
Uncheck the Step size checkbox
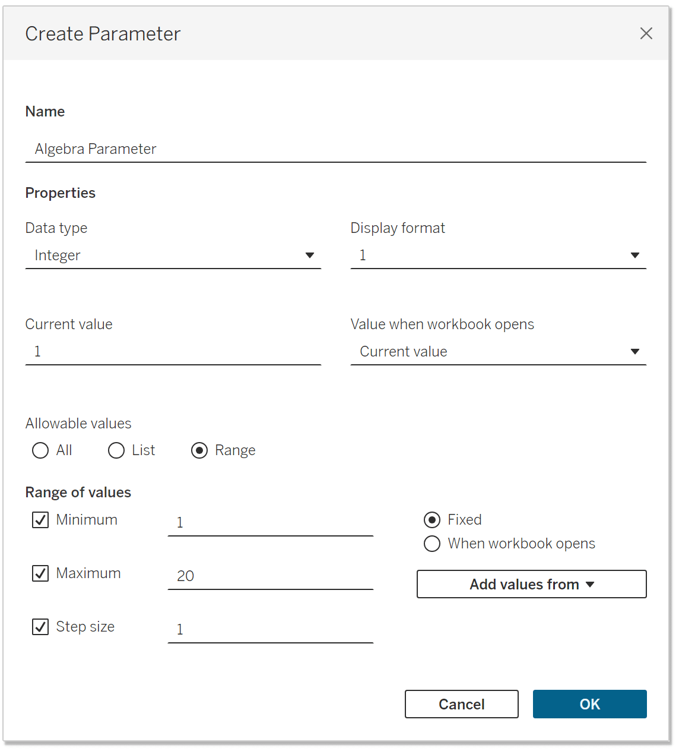point(40,627)
